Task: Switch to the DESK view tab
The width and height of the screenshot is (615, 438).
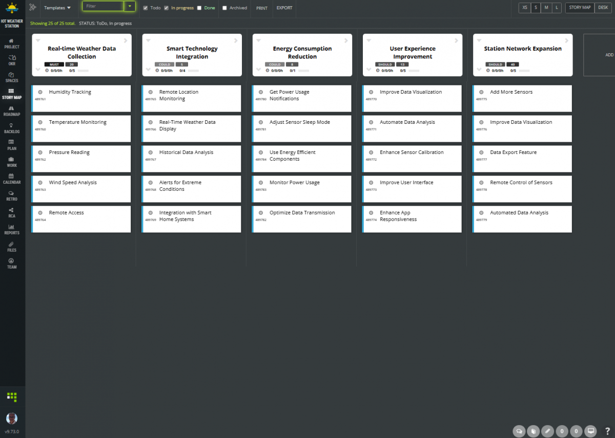Action: coord(603,8)
